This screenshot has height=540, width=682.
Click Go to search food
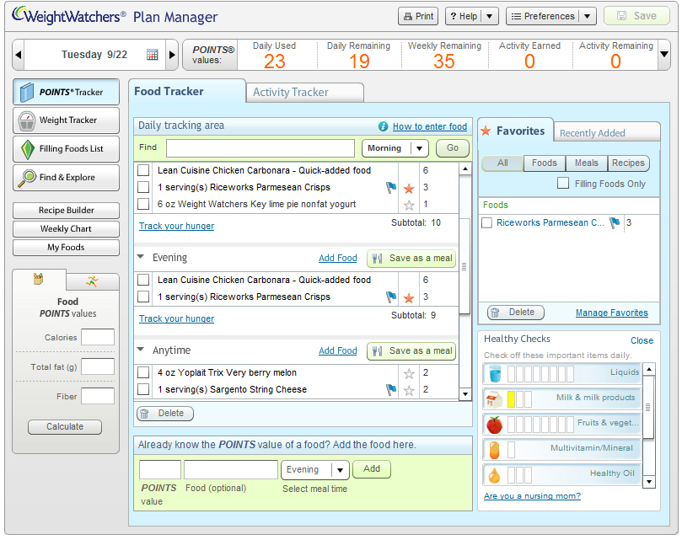[x=453, y=147]
